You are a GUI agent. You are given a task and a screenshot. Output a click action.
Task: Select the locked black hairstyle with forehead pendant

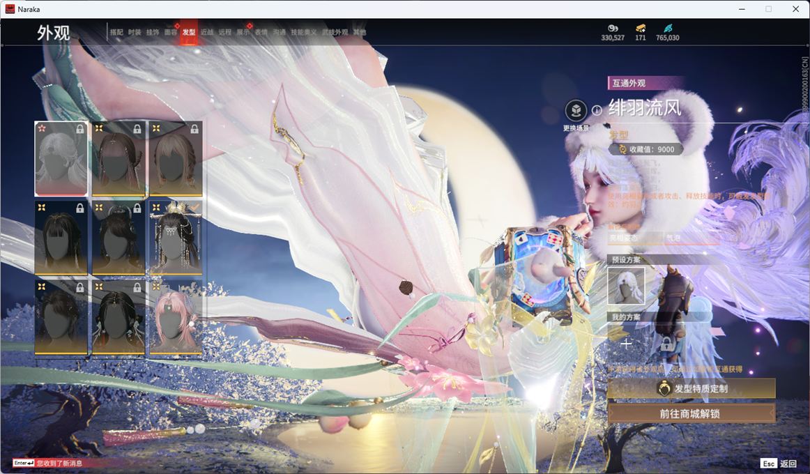[119, 317]
